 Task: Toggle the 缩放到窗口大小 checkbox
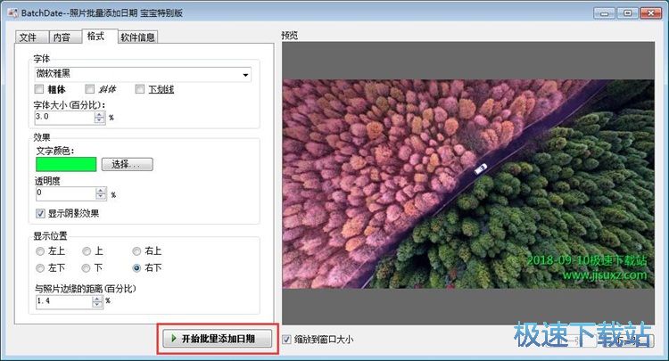[286, 340]
